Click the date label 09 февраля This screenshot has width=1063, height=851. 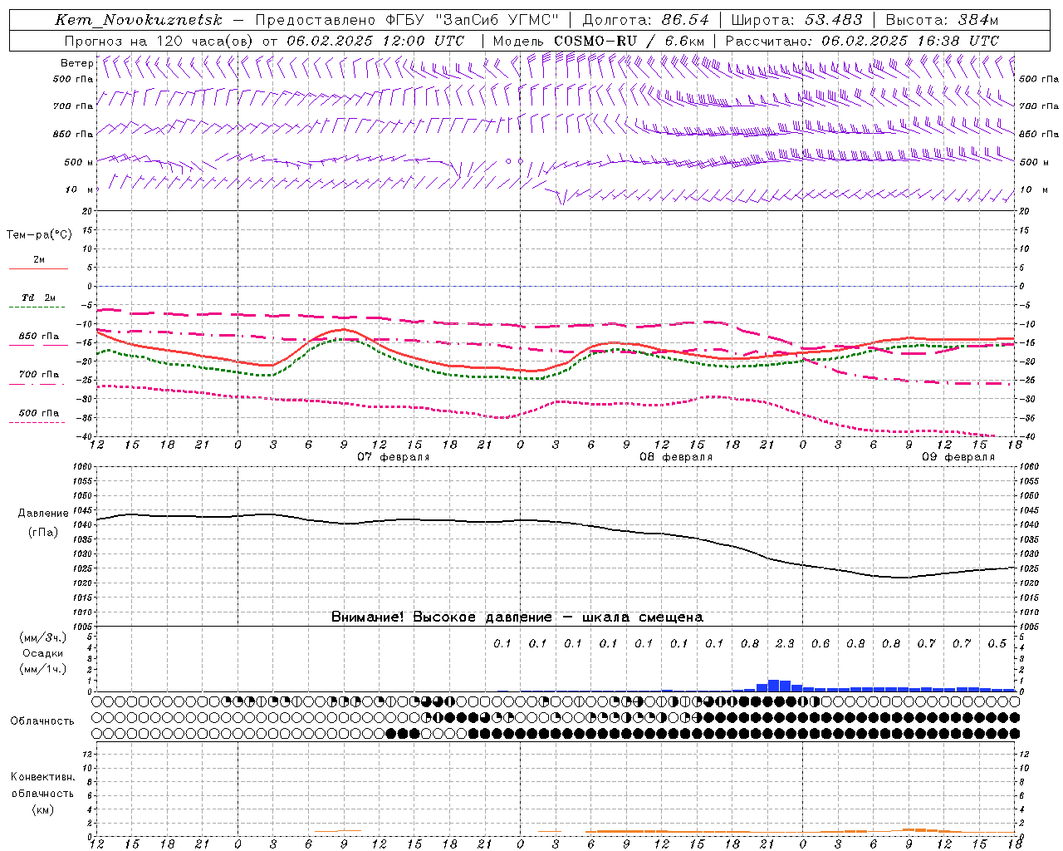pos(958,457)
